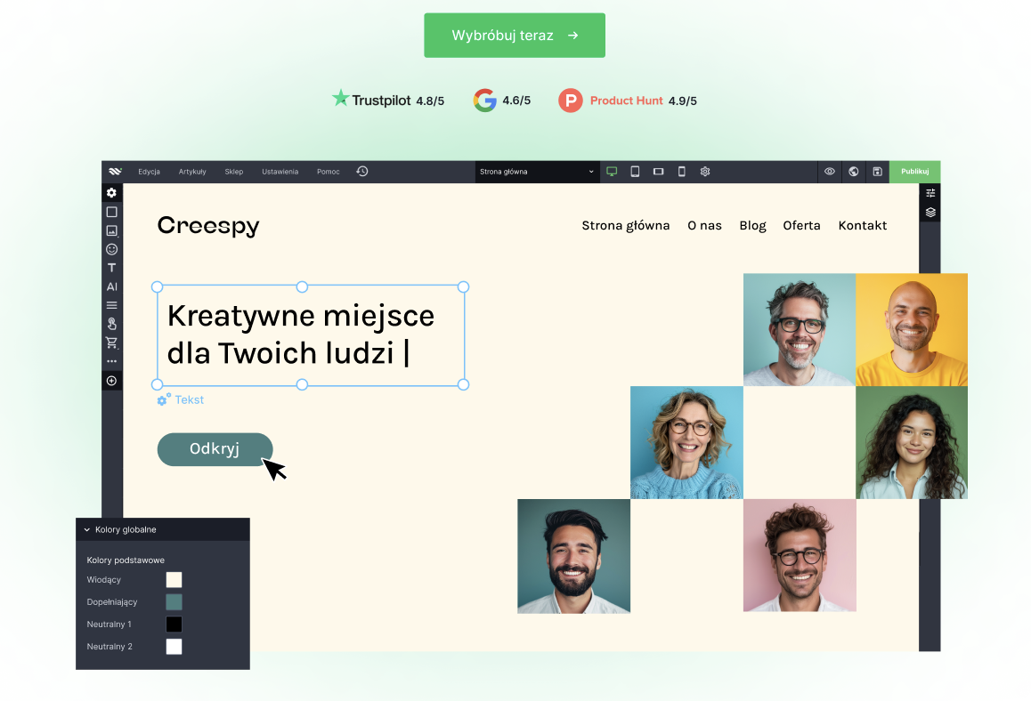Image resolution: width=1031 pixels, height=701 pixels.
Task: Open the Strona główna page selector dropdown
Action: (537, 171)
